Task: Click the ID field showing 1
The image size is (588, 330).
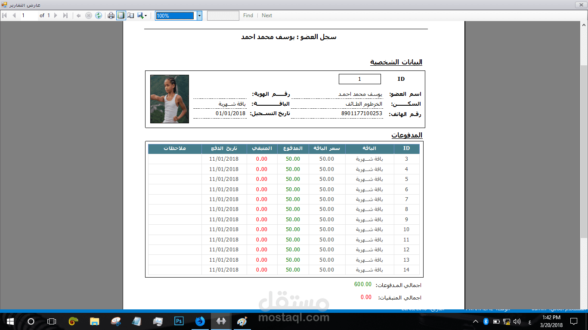Action: point(360,79)
